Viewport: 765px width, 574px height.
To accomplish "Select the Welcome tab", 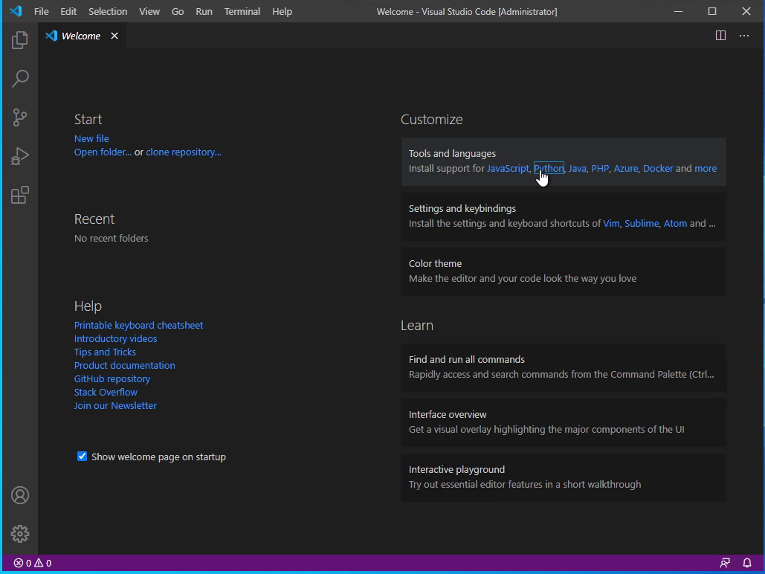I will (81, 36).
